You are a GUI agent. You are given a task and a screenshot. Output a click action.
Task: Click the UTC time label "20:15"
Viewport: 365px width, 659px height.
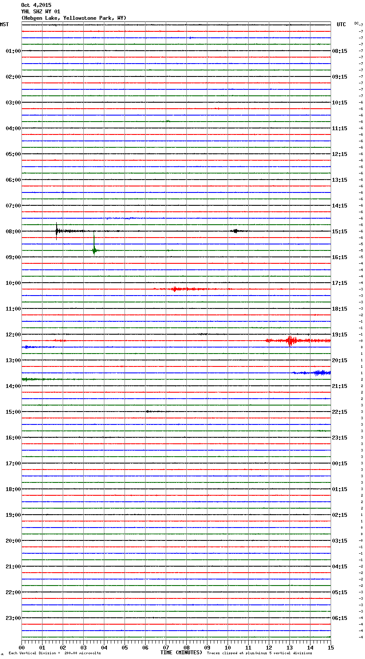pos(340,360)
